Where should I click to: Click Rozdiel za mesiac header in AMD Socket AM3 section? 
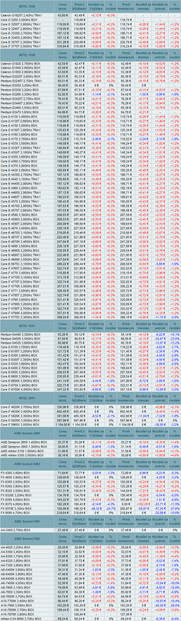143,464
